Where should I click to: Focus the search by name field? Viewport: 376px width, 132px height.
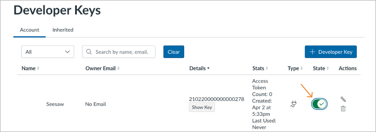click(121, 52)
